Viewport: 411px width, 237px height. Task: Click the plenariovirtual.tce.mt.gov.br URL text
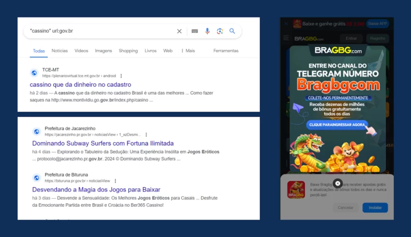79,76
